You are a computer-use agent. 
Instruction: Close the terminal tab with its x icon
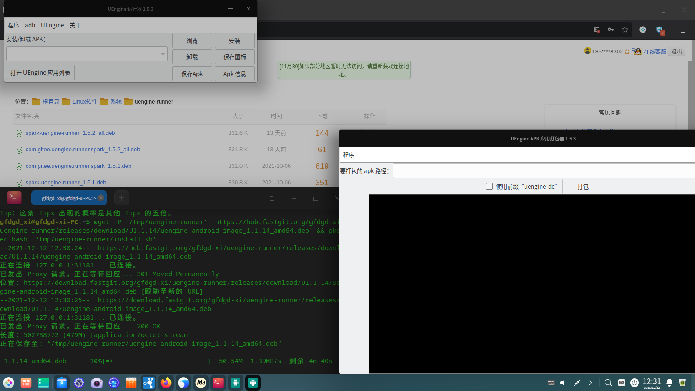(101, 198)
